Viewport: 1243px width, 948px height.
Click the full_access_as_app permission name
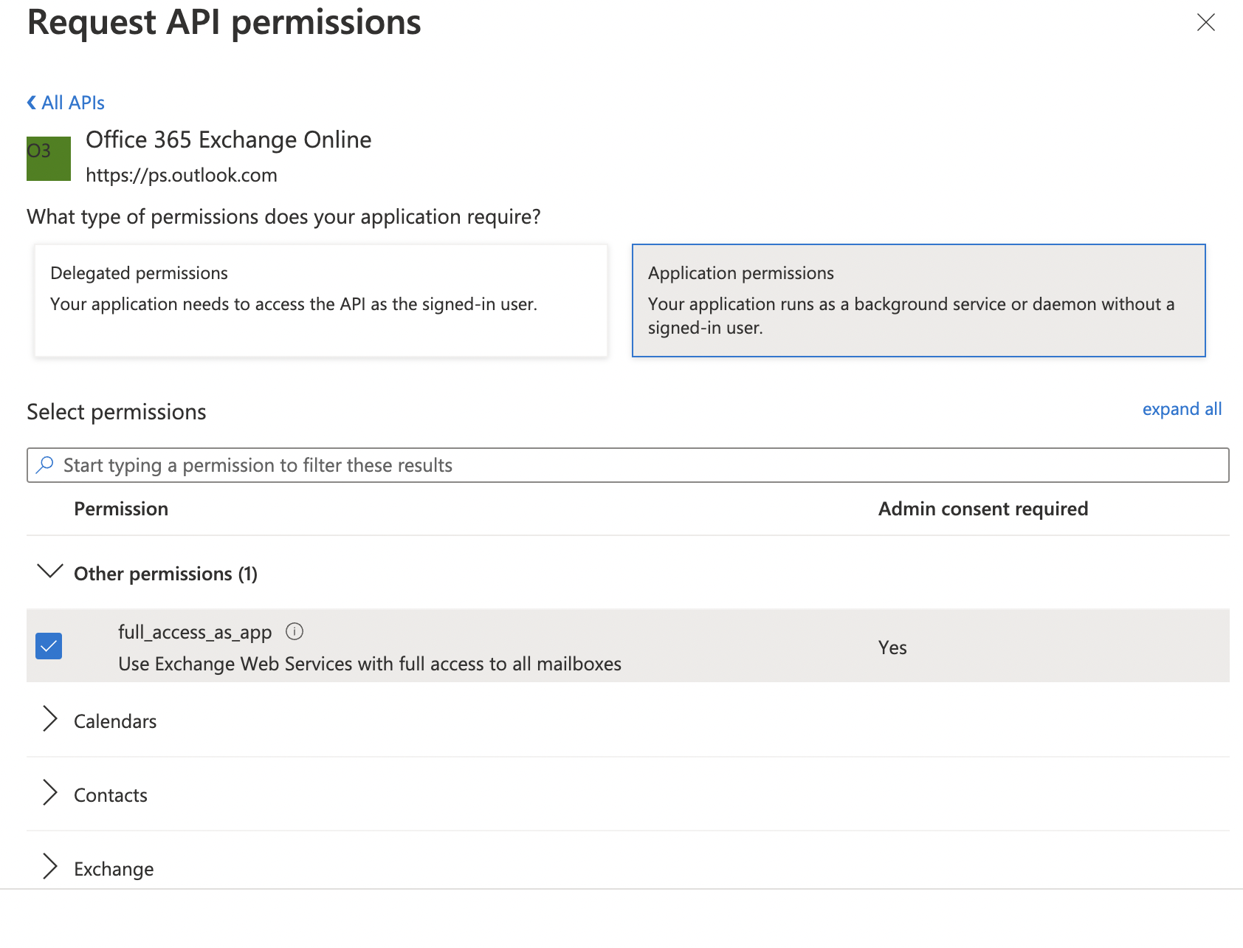click(x=195, y=632)
